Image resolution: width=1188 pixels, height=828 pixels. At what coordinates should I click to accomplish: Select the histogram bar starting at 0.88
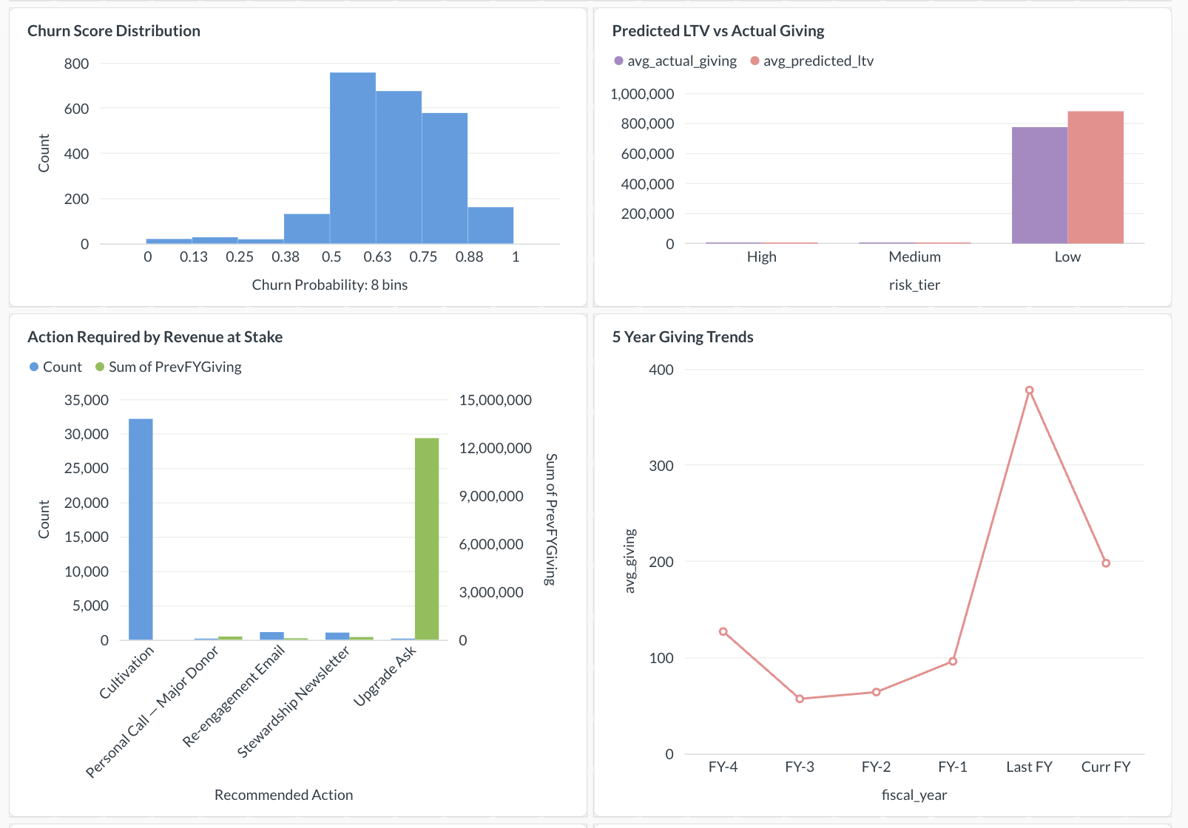pyautogui.click(x=490, y=225)
